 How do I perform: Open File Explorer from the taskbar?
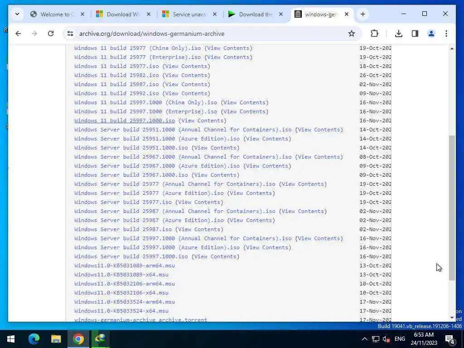tap(56, 339)
